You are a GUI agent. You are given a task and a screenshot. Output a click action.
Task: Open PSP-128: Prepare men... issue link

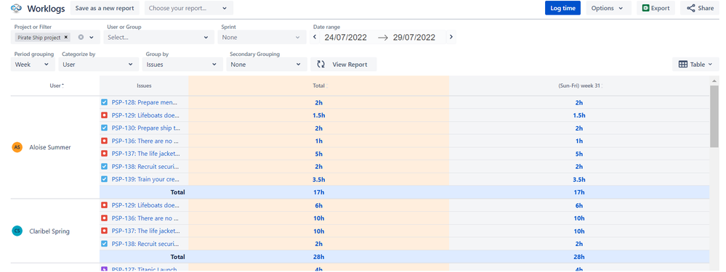(145, 102)
